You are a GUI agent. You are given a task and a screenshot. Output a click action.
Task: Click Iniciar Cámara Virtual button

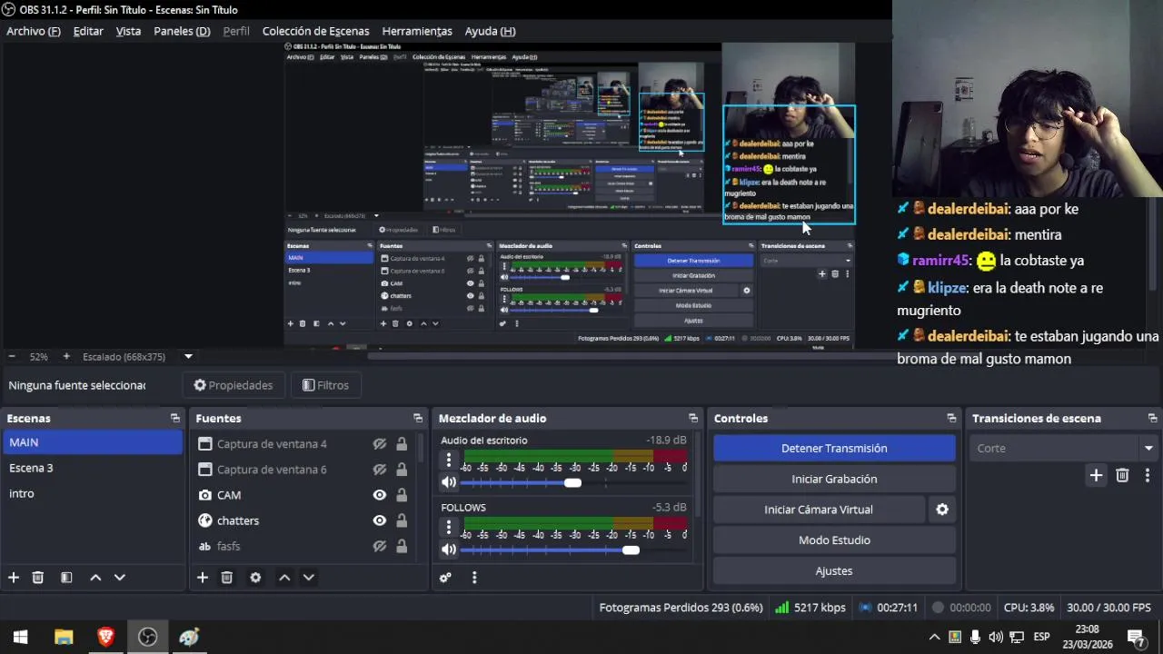[819, 510]
